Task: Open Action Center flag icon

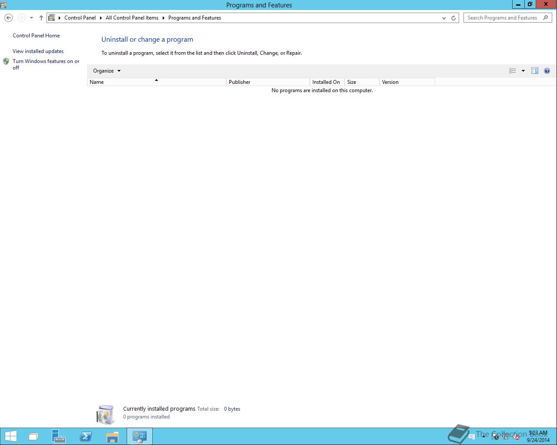Action: click(495, 437)
